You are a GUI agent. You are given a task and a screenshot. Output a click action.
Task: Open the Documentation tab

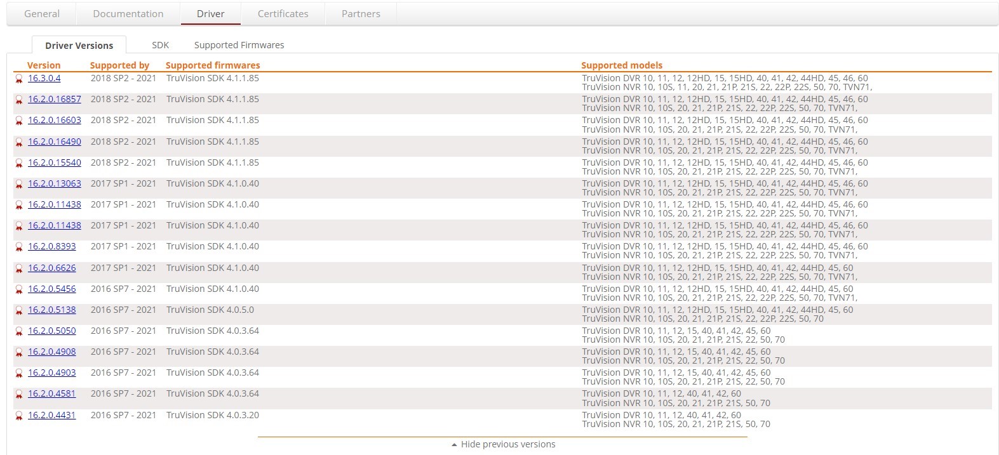click(x=128, y=13)
